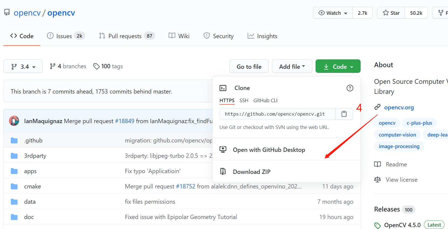
Task: Open the 3.4 branch selector dropdown
Action: click(23, 66)
